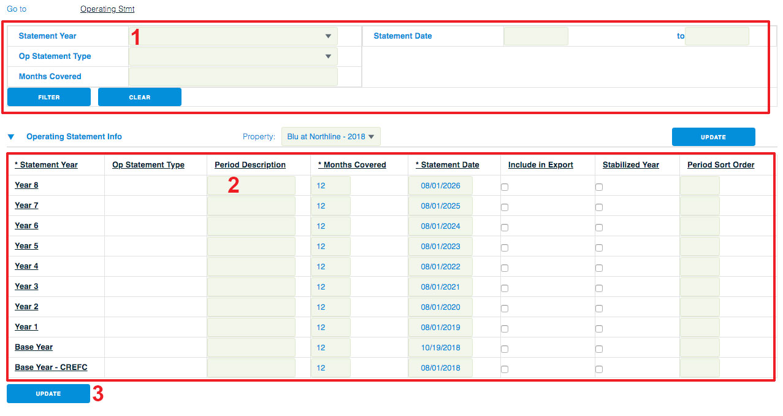Viewport: 783px width, 416px height.
Task: Open the Year 6 statement link
Action: [x=27, y=226]
